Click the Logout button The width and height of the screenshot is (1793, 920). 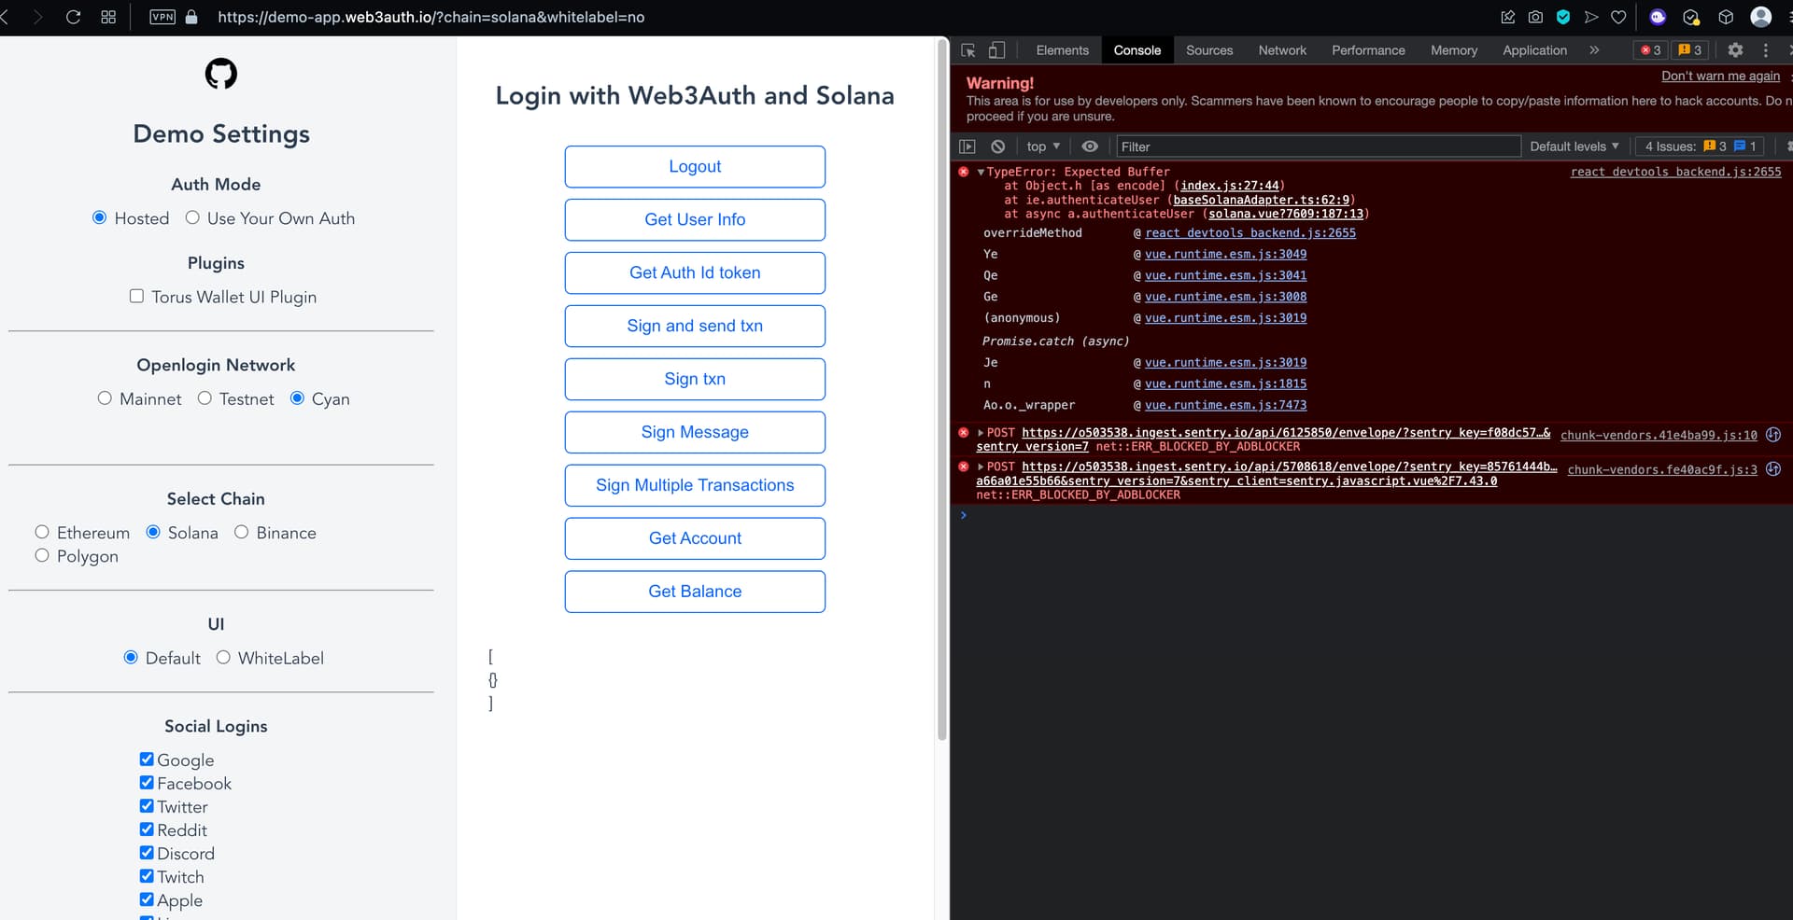tap(695, 166)
